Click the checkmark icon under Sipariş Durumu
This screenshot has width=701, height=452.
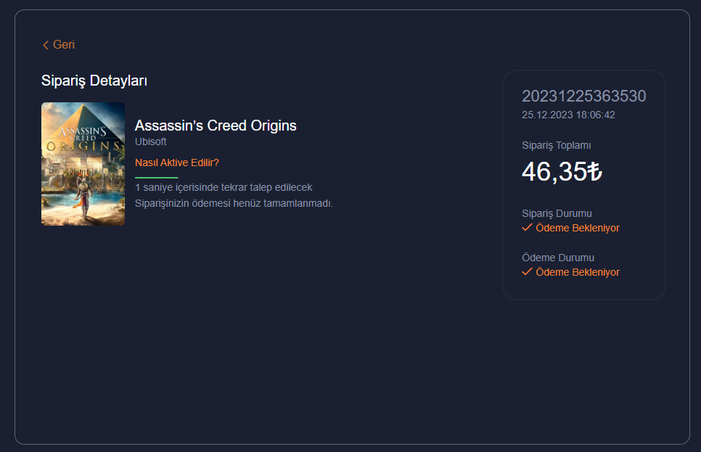527,228
